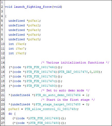The image size is (112, 126).
Task: Click the 'Various initialization functions' comment
Action: tap(75, 62)
